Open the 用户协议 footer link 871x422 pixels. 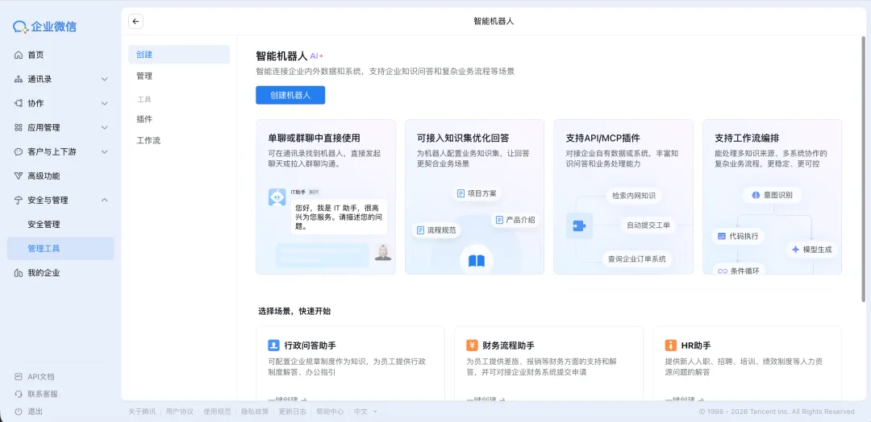point(179,412)
